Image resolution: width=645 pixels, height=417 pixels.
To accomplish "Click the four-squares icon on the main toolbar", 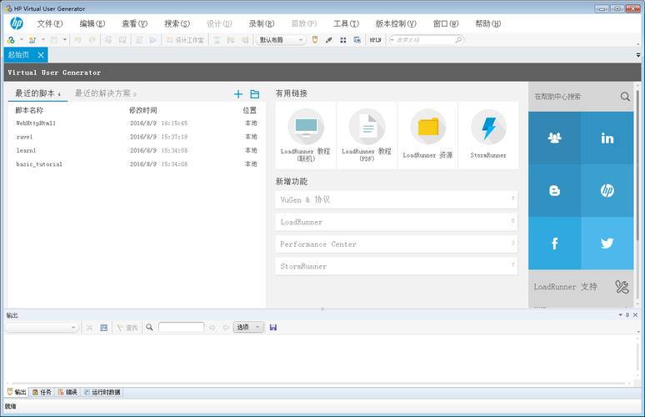I will coord(343,40).
